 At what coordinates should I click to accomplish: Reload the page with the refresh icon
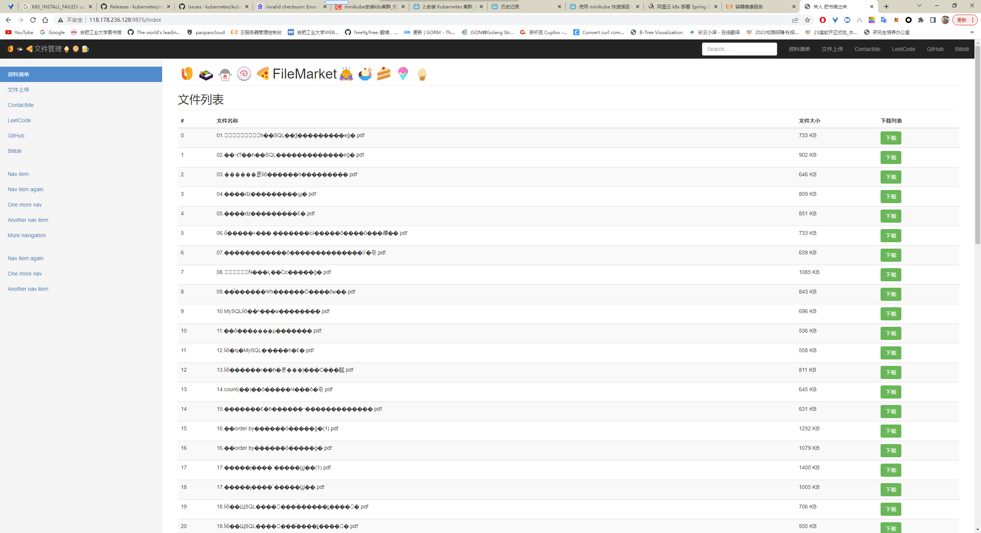(33, 20)
